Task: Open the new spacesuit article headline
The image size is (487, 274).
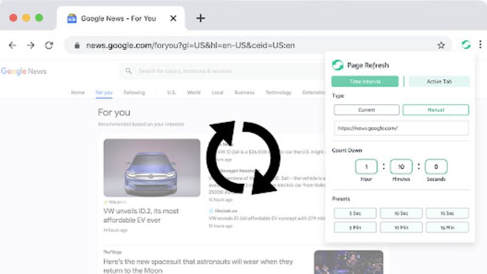Action: (x=198, y=266)
